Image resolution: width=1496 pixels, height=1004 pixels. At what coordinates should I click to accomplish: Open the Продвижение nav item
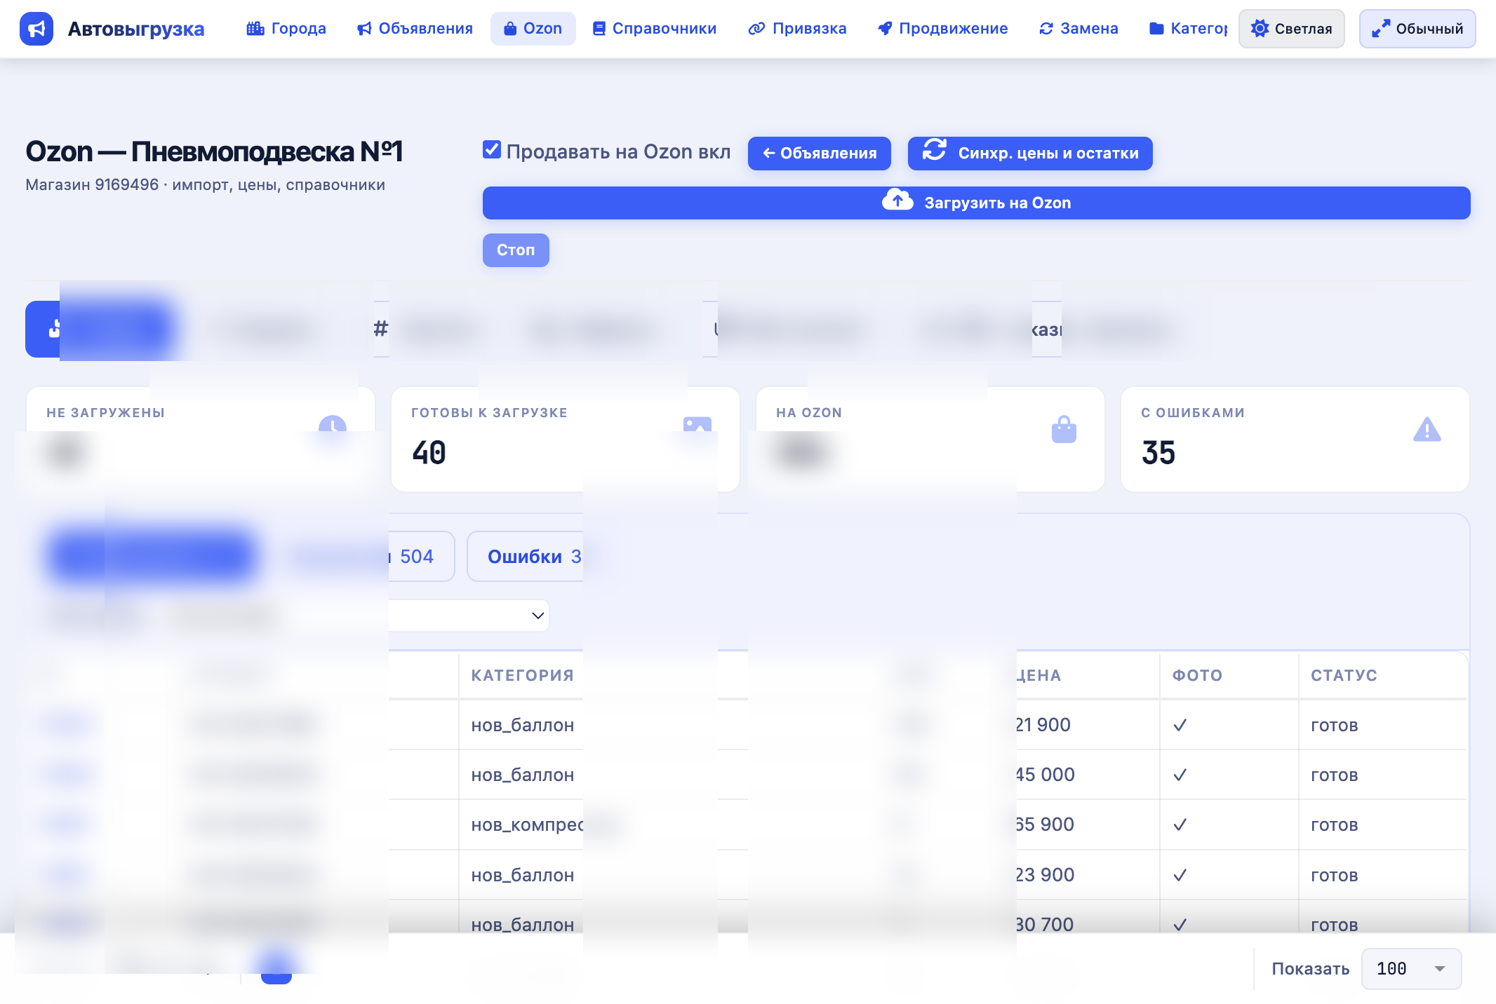click(943, 29)
